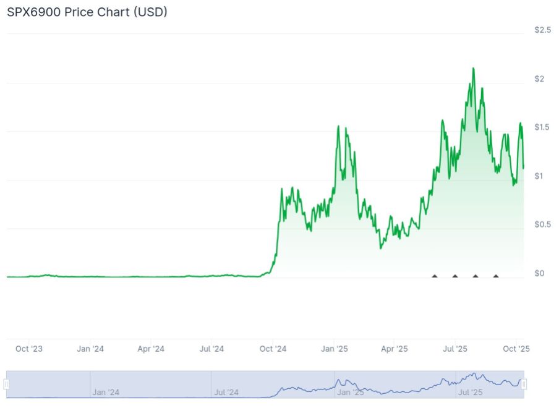Click the Oct '23 x-axis label
The height and width of the screenshot is (408, 559).
point(29,349)
